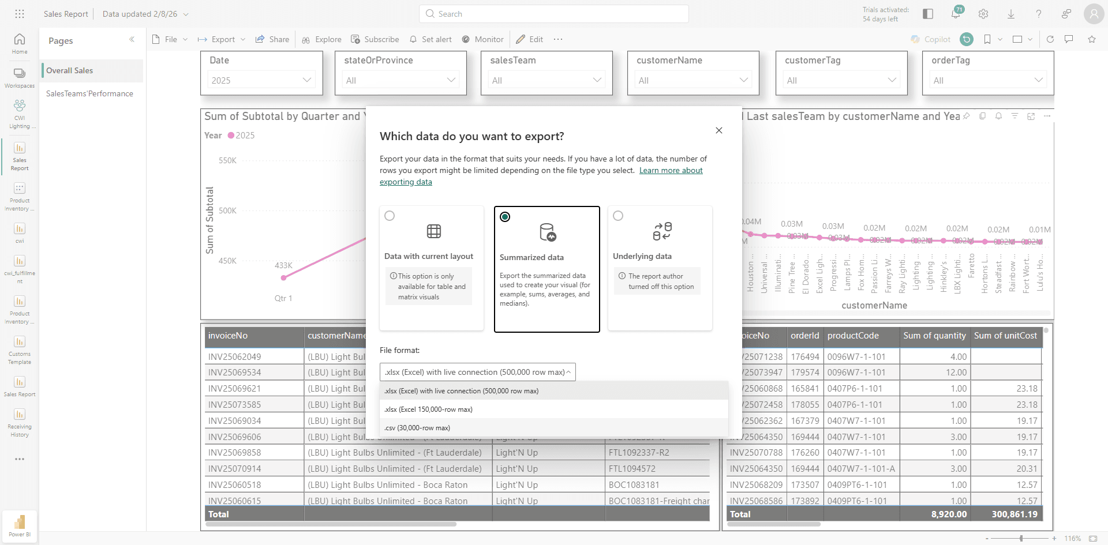Select Data with current layout radio button

point(390,216)
